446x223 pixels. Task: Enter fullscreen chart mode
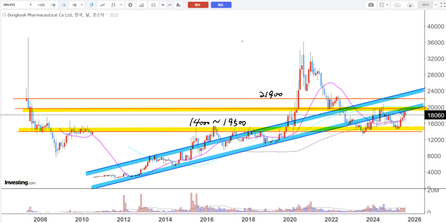442,5
